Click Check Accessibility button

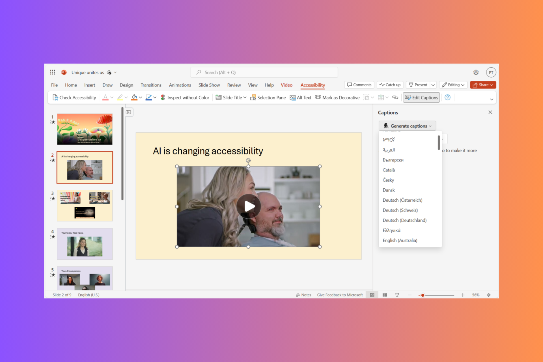(74, 98)
